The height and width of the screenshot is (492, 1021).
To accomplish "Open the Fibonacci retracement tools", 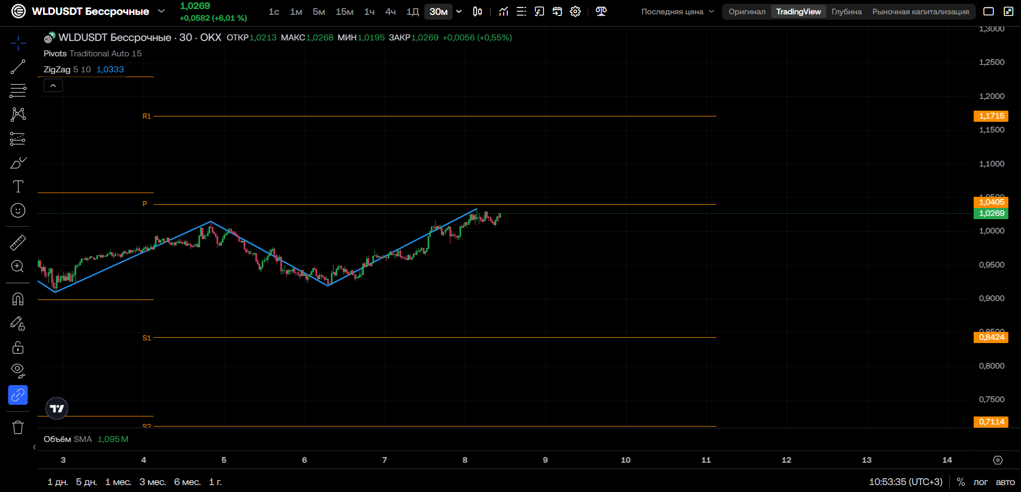I will tap(18, 91).
